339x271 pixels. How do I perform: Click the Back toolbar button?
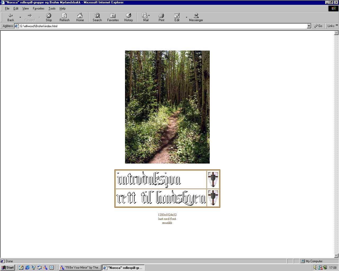[11, 17]
